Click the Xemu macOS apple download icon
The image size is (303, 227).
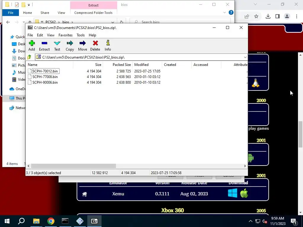(244, 193)
